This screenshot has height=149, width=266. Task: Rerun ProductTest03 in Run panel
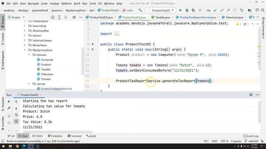pyautogui.click(x=9, y=101)
